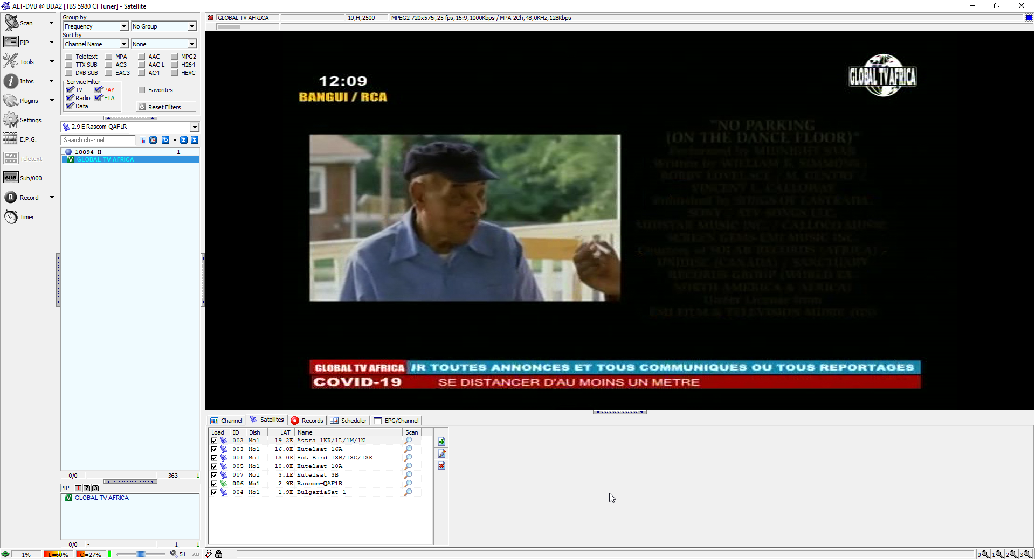Screen dimensions: 1035x559
Task: Switch to the EPG/Channel tab
Action: (x=396, y=421)
